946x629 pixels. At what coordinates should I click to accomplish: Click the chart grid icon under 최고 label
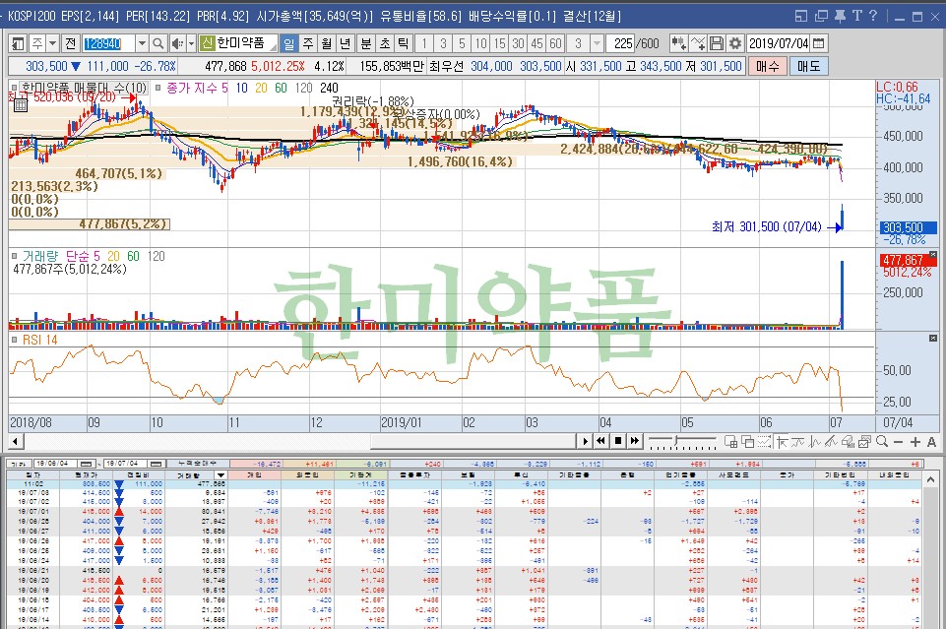(x=20, y=106)
